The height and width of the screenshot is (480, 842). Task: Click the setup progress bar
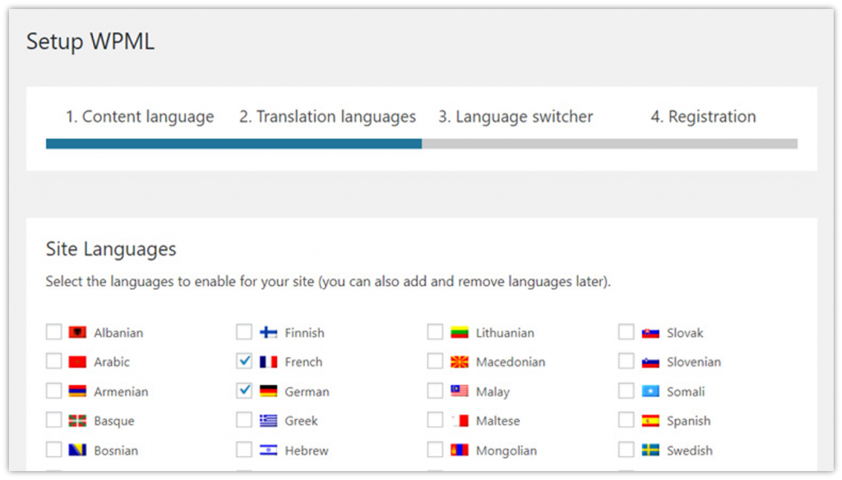tap(421, 143)
